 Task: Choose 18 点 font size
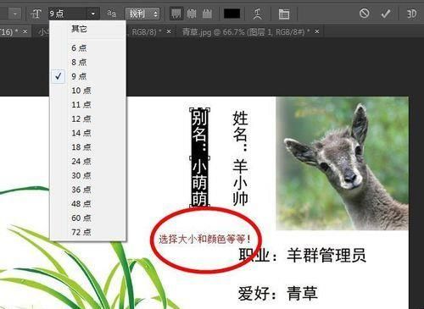click(87, 147)
